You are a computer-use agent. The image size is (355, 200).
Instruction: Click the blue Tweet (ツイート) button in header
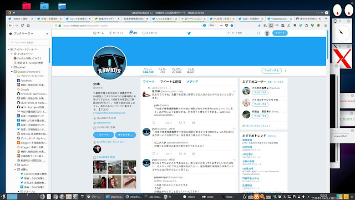click(x=280, y=33)
